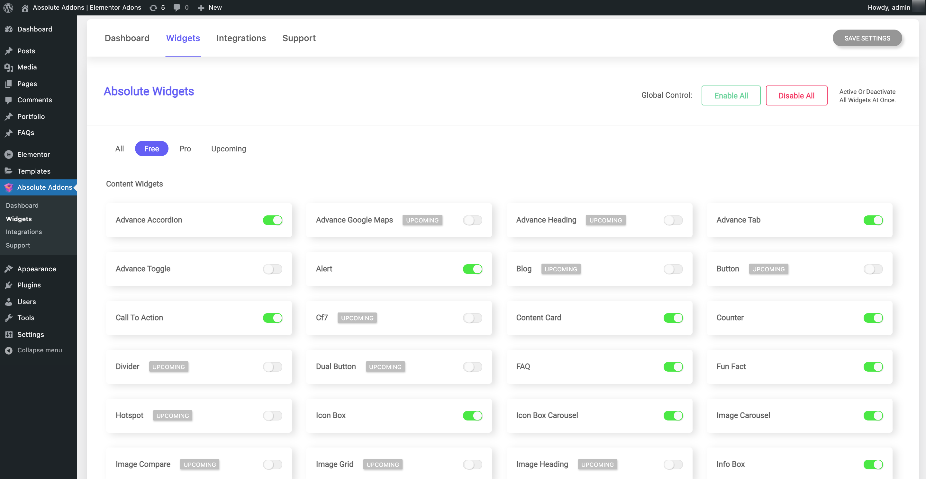926x479 pixels.
Task: Open Absolute Addons site name link
Action: pos(86,7)
